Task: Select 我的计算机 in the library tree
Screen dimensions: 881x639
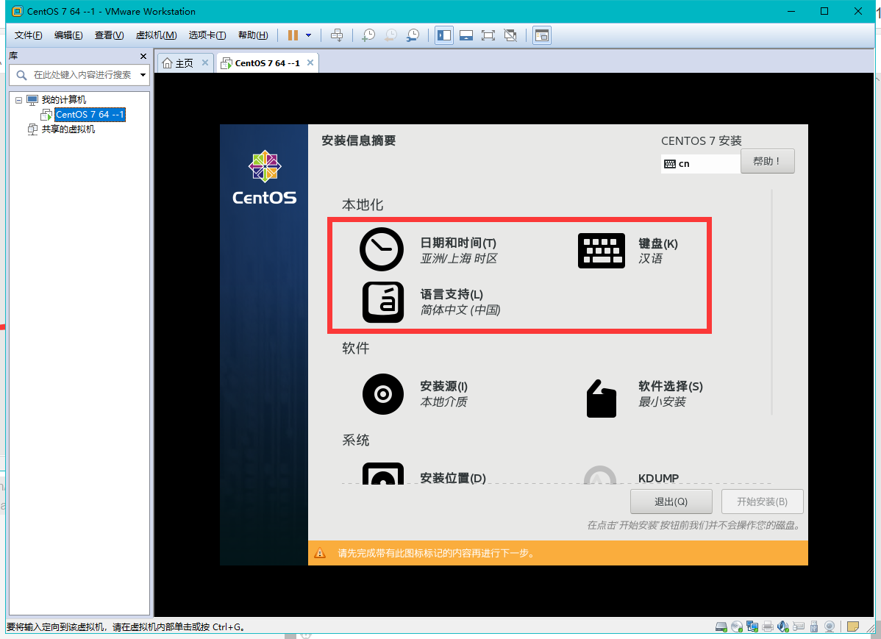Action: pyautogui.click(x=63, y=99)
